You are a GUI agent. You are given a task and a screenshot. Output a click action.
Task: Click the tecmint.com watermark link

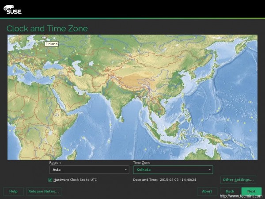[x=242, y=196]
